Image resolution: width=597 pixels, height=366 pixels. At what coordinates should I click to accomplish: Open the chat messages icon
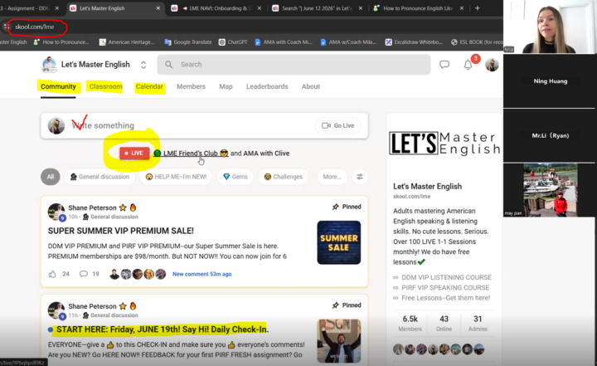[x=444, y=65]
